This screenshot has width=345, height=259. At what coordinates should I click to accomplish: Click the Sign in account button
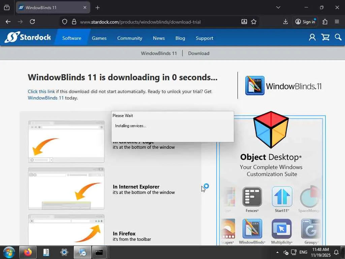coord(305,22)
